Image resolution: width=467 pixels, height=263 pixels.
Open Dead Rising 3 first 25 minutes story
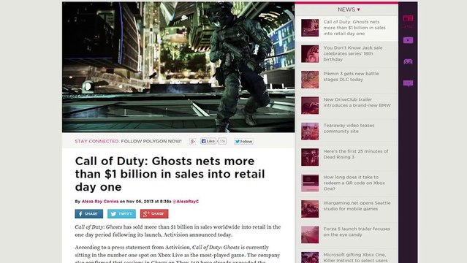coord(356,154)
